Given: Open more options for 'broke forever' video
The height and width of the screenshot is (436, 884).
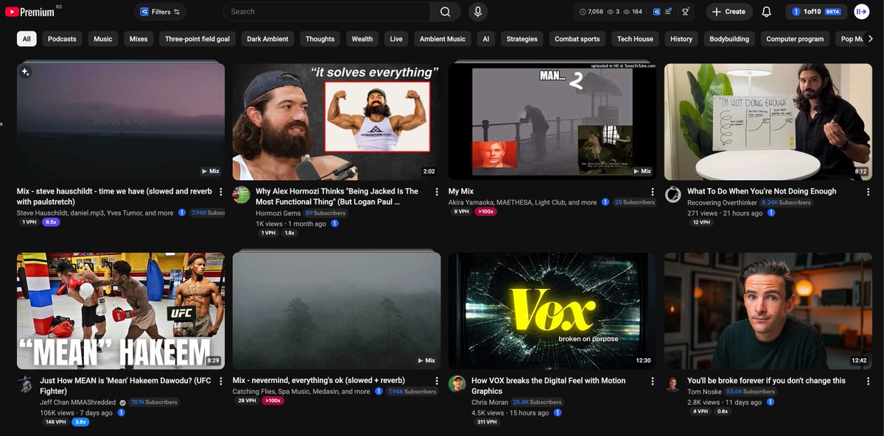Looking at the screenshot, I should point(868,381).
